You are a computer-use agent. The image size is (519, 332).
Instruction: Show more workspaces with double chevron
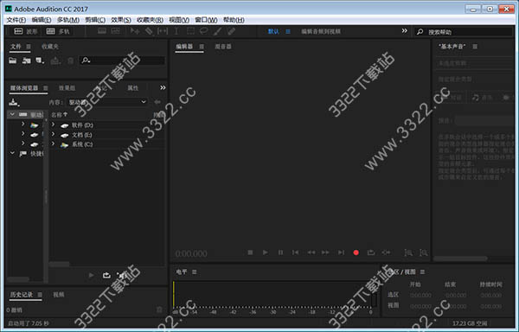[405, 31]
